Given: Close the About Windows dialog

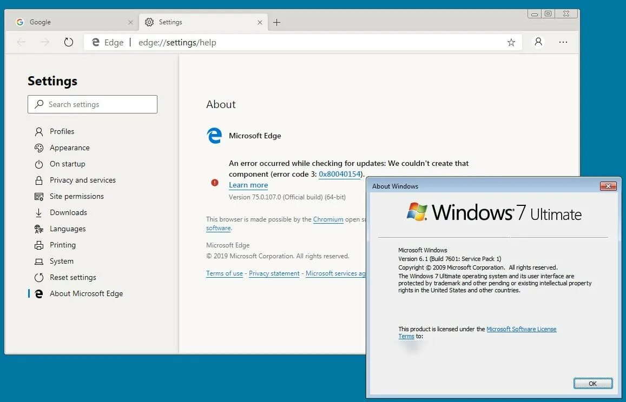Looking at the screenshot, I should [x=608, y=186].
